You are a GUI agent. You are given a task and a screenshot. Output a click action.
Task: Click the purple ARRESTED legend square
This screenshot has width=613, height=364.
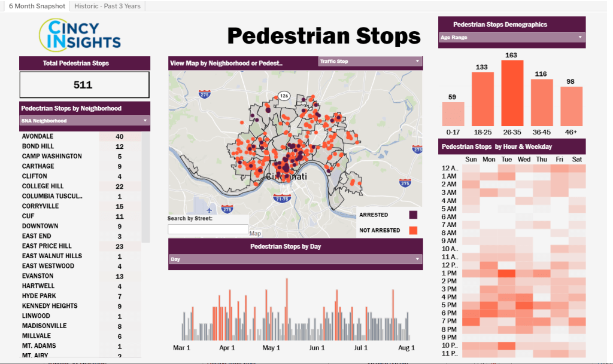(x=413, y=215)
